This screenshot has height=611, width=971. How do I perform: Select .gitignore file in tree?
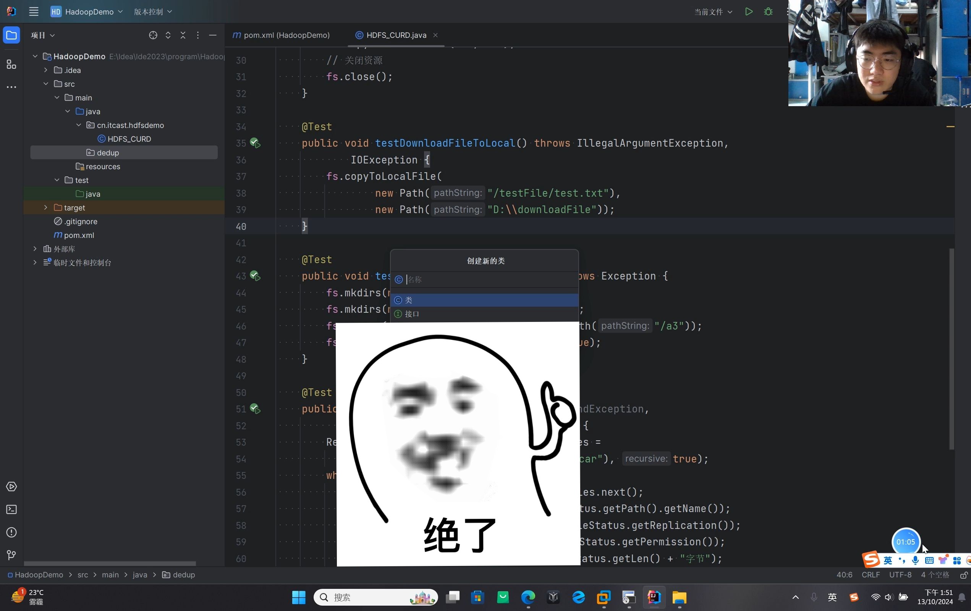76,221
